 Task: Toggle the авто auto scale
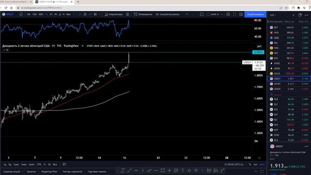[262, 164]
